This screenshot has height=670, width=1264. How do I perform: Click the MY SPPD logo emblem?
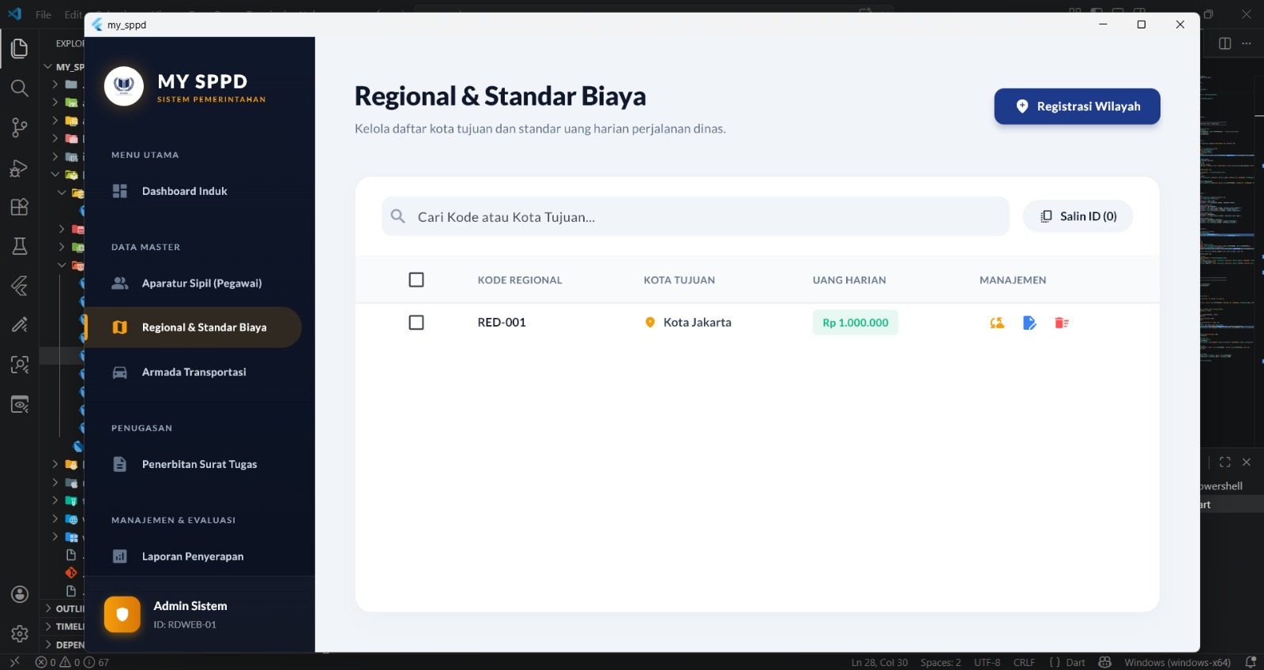coord(124,86)
